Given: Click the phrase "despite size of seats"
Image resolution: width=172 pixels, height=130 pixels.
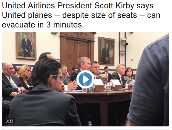Looking at the screenshot, I should point(99,15).
